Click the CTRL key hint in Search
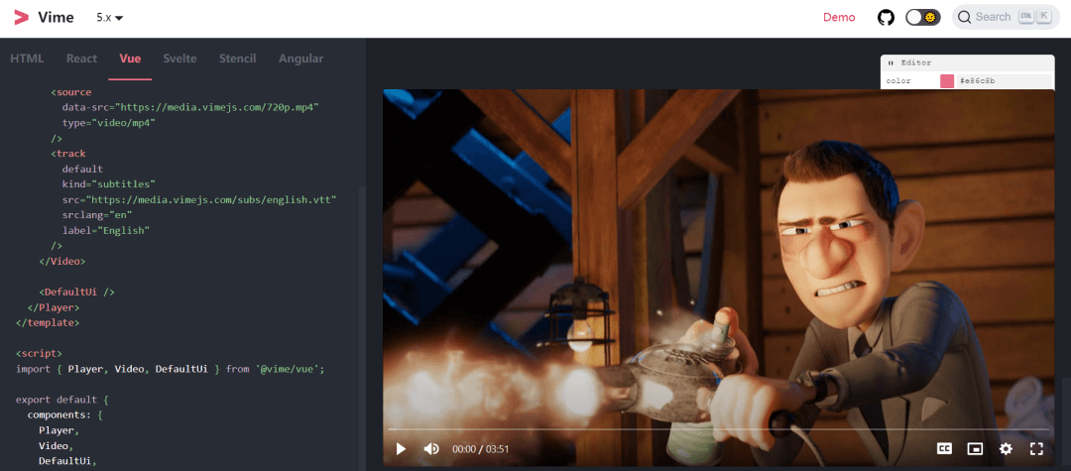Viewport: 1071px width, 471px height. pyautogui.click(x=1026, y=17)
